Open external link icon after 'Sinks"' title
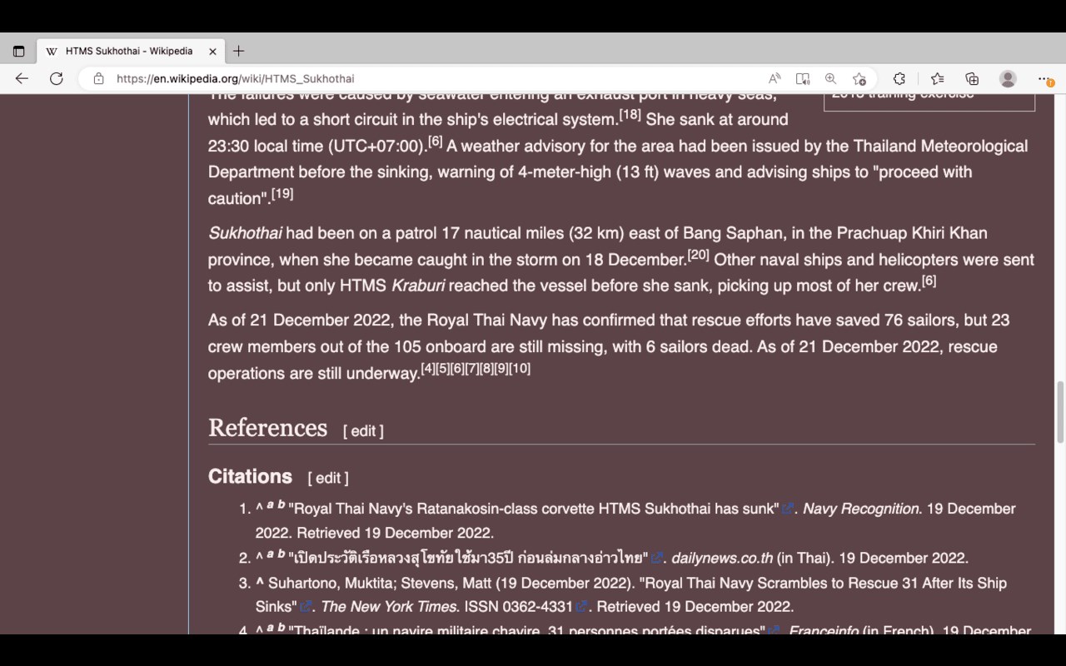Image resolution: width=1066 pixels, height=666 pixels. 306,607
